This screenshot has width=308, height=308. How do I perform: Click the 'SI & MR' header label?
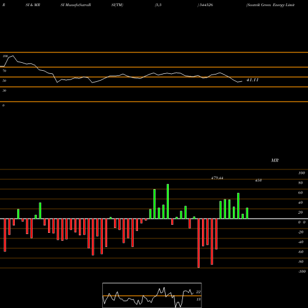click(33, 5)
